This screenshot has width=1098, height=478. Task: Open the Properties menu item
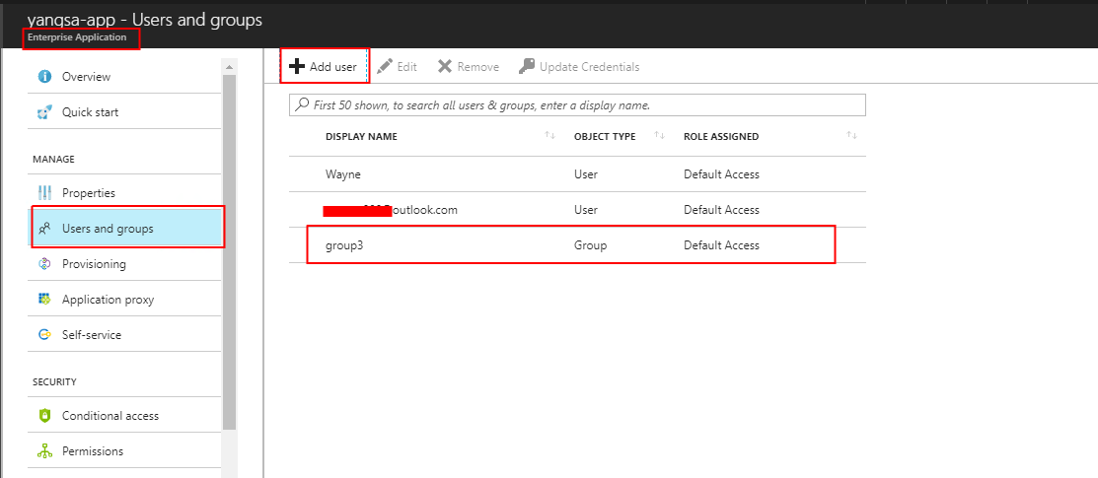[x=123, y=193]
